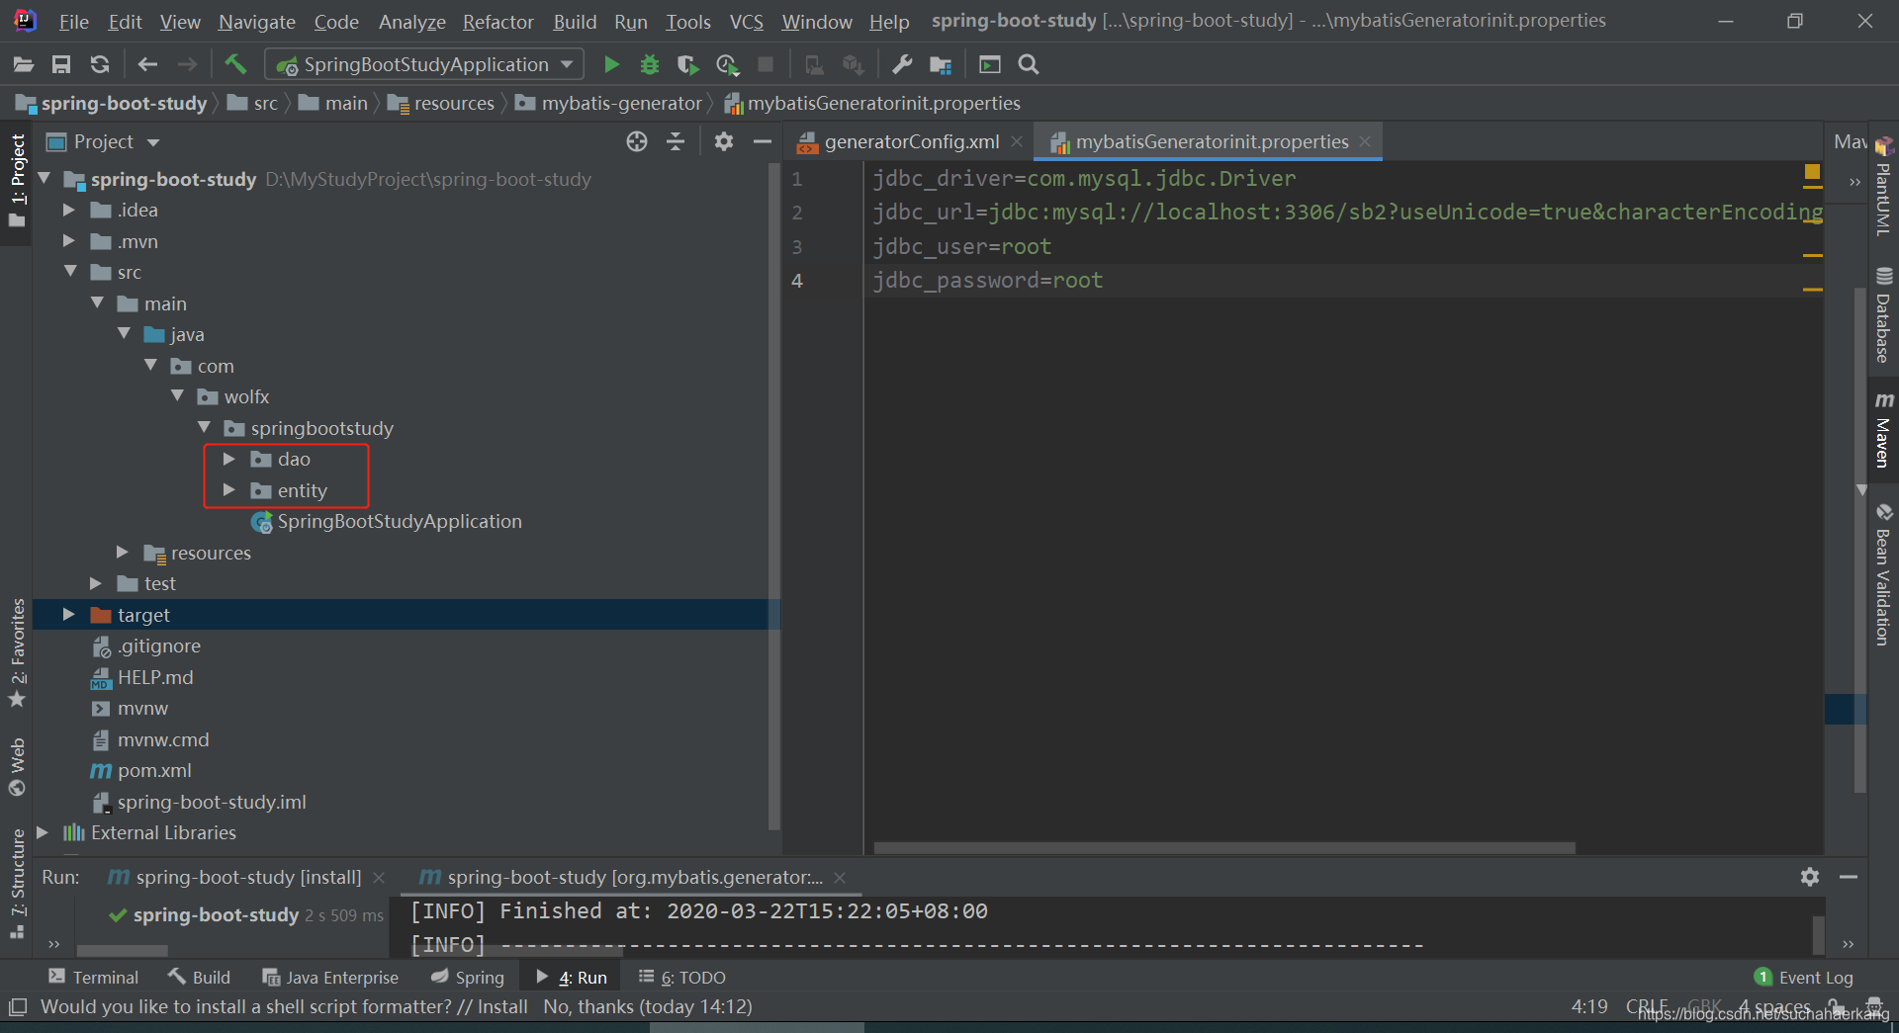1899x1033 pixels.
Task: Open PlantUML side panel
Action: point(1883,186)
